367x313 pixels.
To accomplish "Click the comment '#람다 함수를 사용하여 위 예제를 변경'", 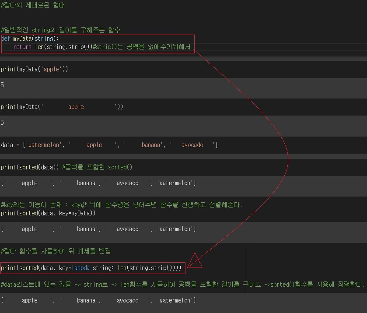I will point(56,251).
